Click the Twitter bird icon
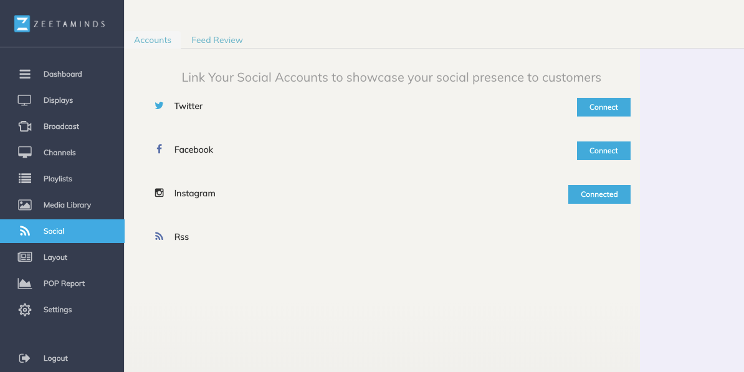This screenshot has height=372, width=744. click(160, 105)
